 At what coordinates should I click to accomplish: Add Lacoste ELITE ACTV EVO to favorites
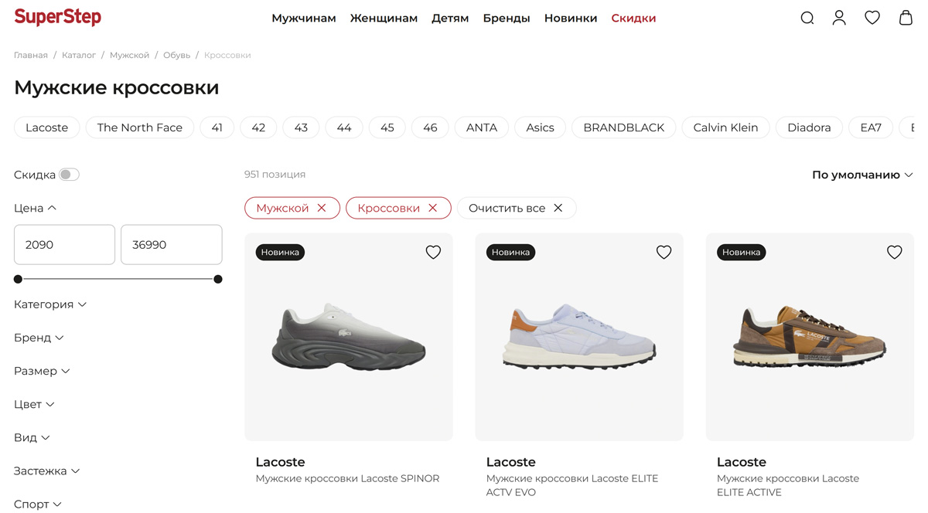(x=664, y=252)
